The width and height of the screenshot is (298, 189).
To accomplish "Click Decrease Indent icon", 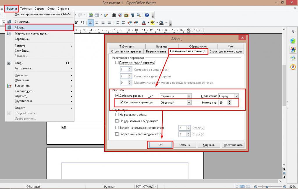I will (130, 23).
